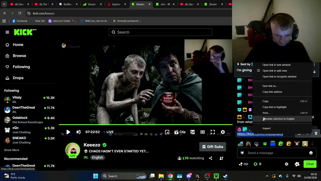Open Vitaly's followed channel
321x181 pixels.
[30, 100]
